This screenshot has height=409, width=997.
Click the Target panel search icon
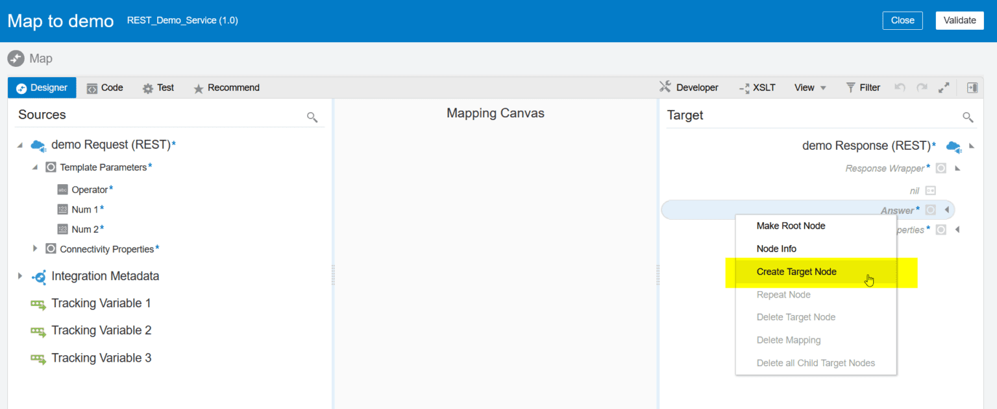point(968,117)
